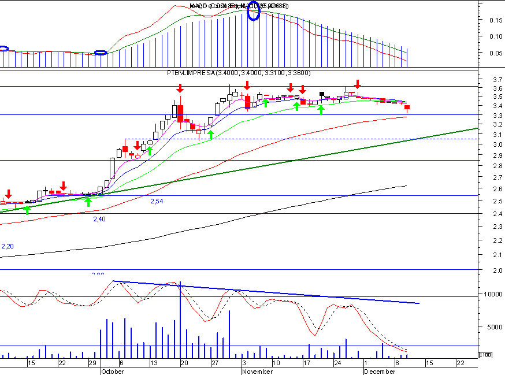
Task: Click the 10000 volume axis label
Action: pos(493,294)
